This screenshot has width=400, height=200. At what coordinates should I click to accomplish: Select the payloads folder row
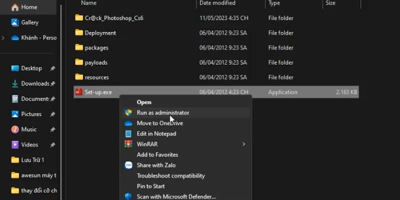point(96,62)
